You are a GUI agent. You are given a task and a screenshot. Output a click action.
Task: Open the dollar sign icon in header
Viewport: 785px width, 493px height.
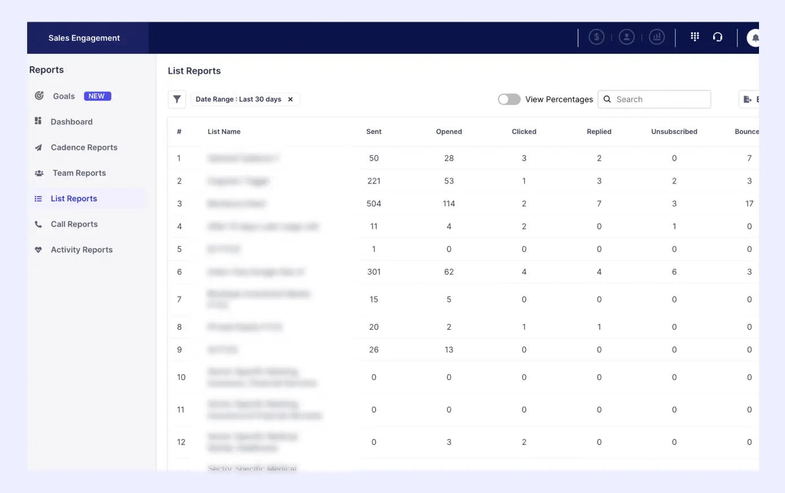click(x=596, y=37)
